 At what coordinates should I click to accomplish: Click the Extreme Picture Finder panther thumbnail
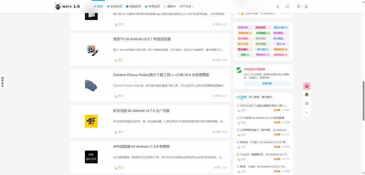[x=91, y=85]
